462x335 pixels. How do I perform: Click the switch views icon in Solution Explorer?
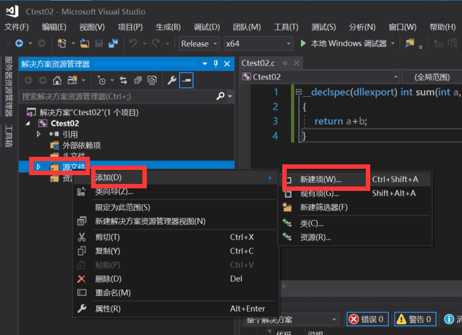click(x=72, y=80)
